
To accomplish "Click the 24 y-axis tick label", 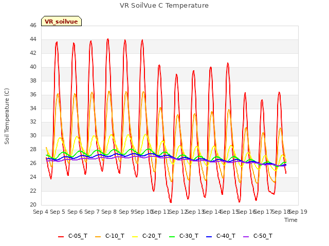I will [x=33, y=177].
